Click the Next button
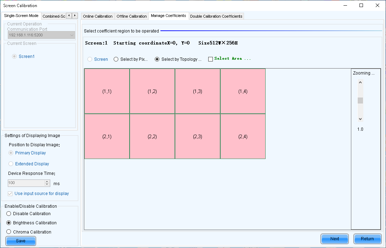The width and height of the screenshot is (386, 248). pyautogui.click(x=335, y=239)
